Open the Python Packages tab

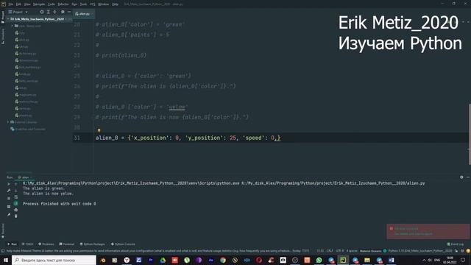[92, 244]
